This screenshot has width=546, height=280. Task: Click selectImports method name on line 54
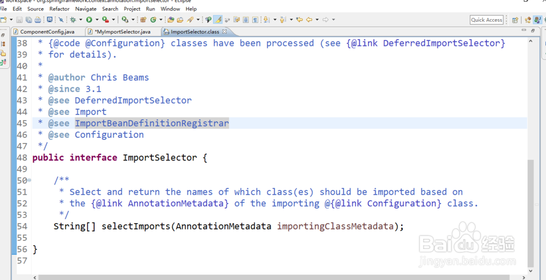(x=136, y=227)
